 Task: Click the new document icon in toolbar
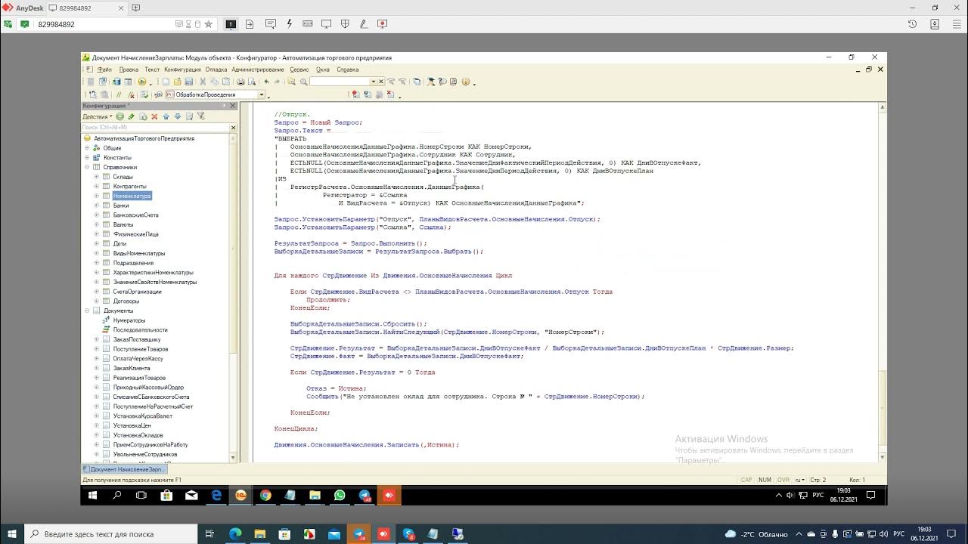click(x=166, y=82)
